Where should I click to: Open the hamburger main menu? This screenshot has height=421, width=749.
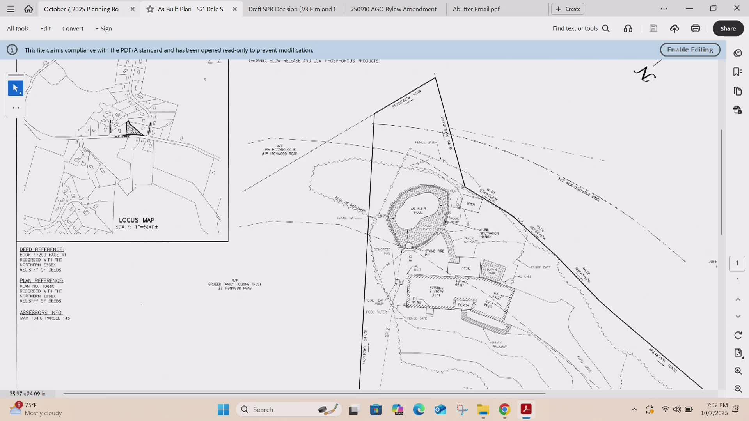point(11,9)
